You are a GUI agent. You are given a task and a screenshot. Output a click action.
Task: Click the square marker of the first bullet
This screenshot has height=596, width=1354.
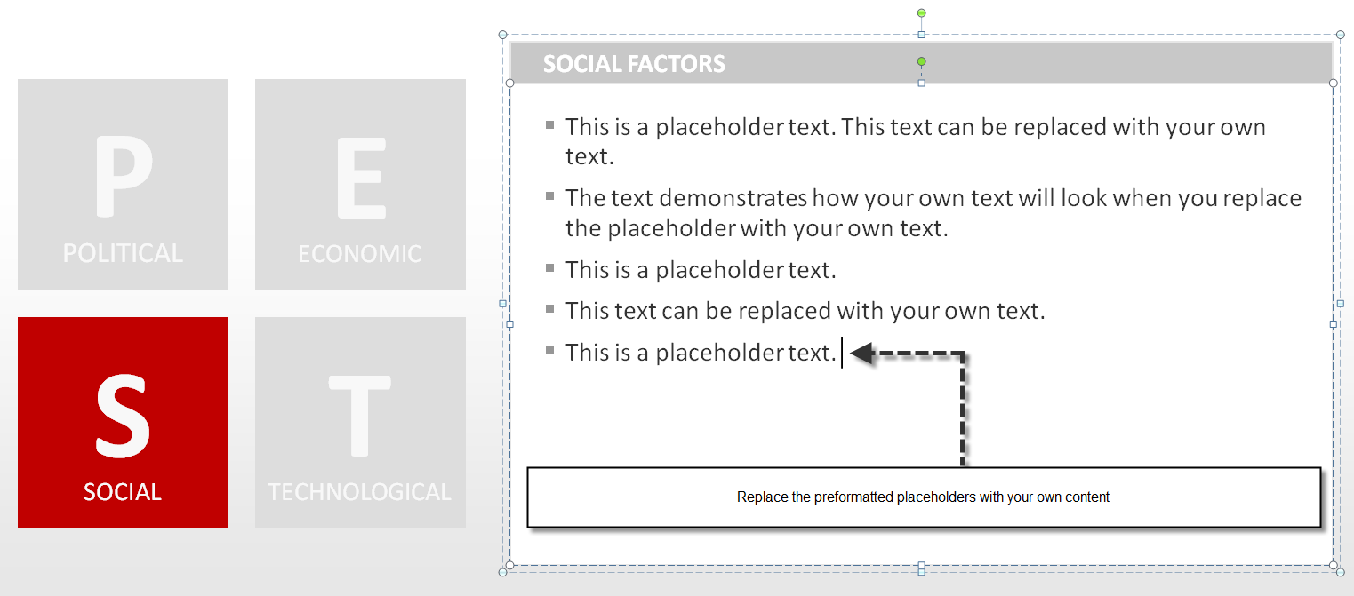(x=550, y=124)
